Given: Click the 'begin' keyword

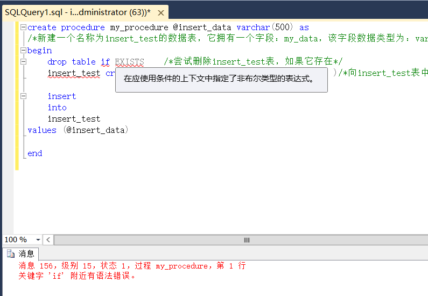Looking at the screenshot, I should pos(40,51).
